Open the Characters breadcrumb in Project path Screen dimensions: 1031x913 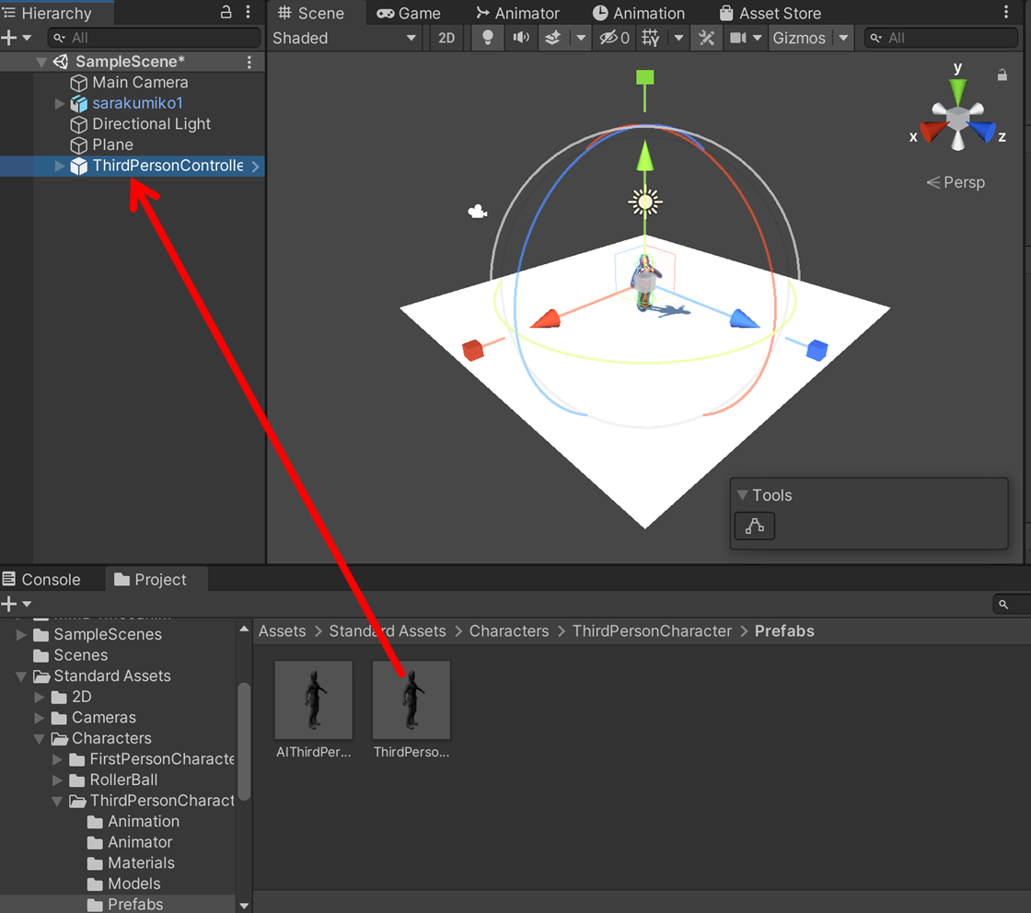508,630
